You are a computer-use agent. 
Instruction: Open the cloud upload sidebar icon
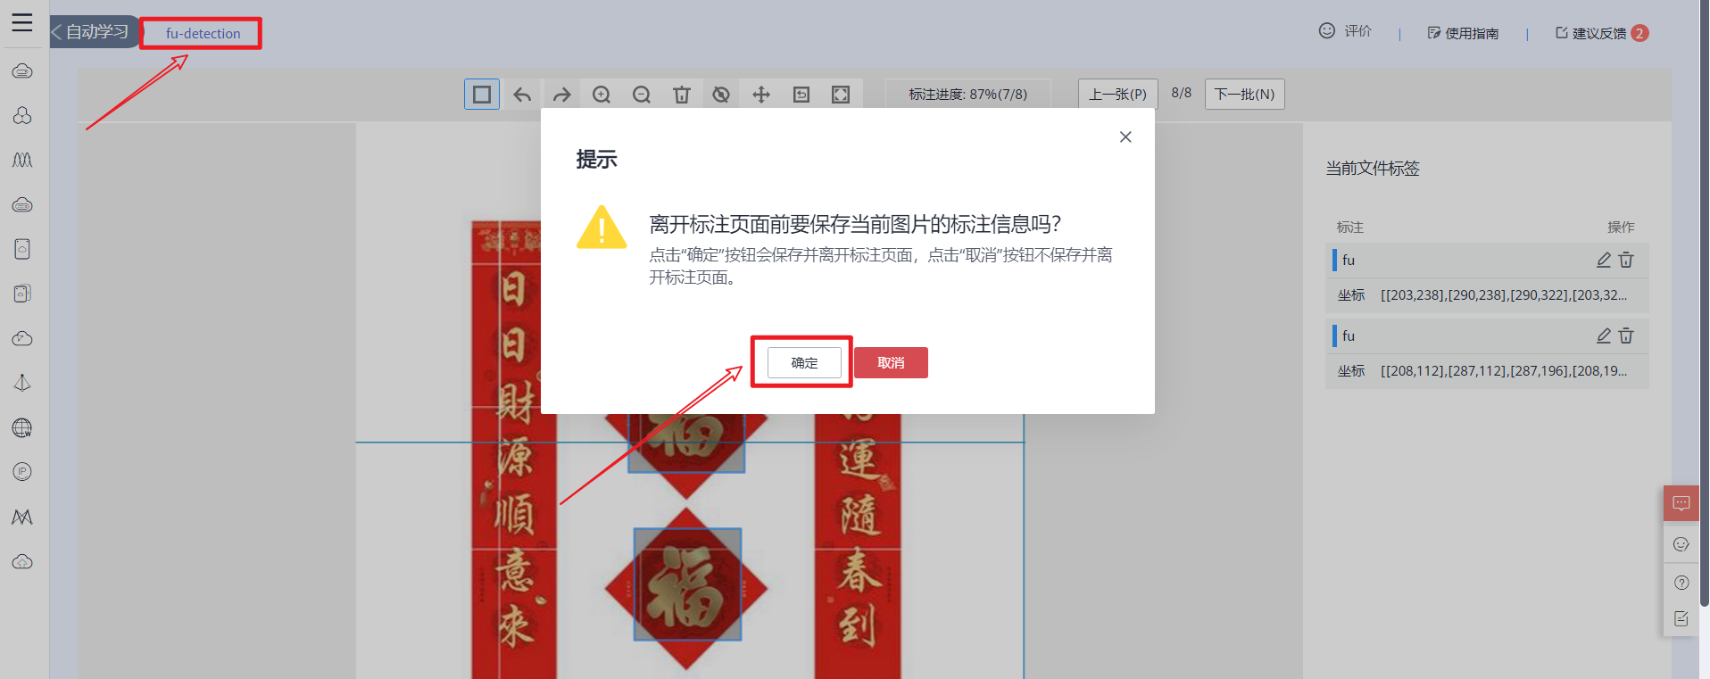click(x=22, y=561)
